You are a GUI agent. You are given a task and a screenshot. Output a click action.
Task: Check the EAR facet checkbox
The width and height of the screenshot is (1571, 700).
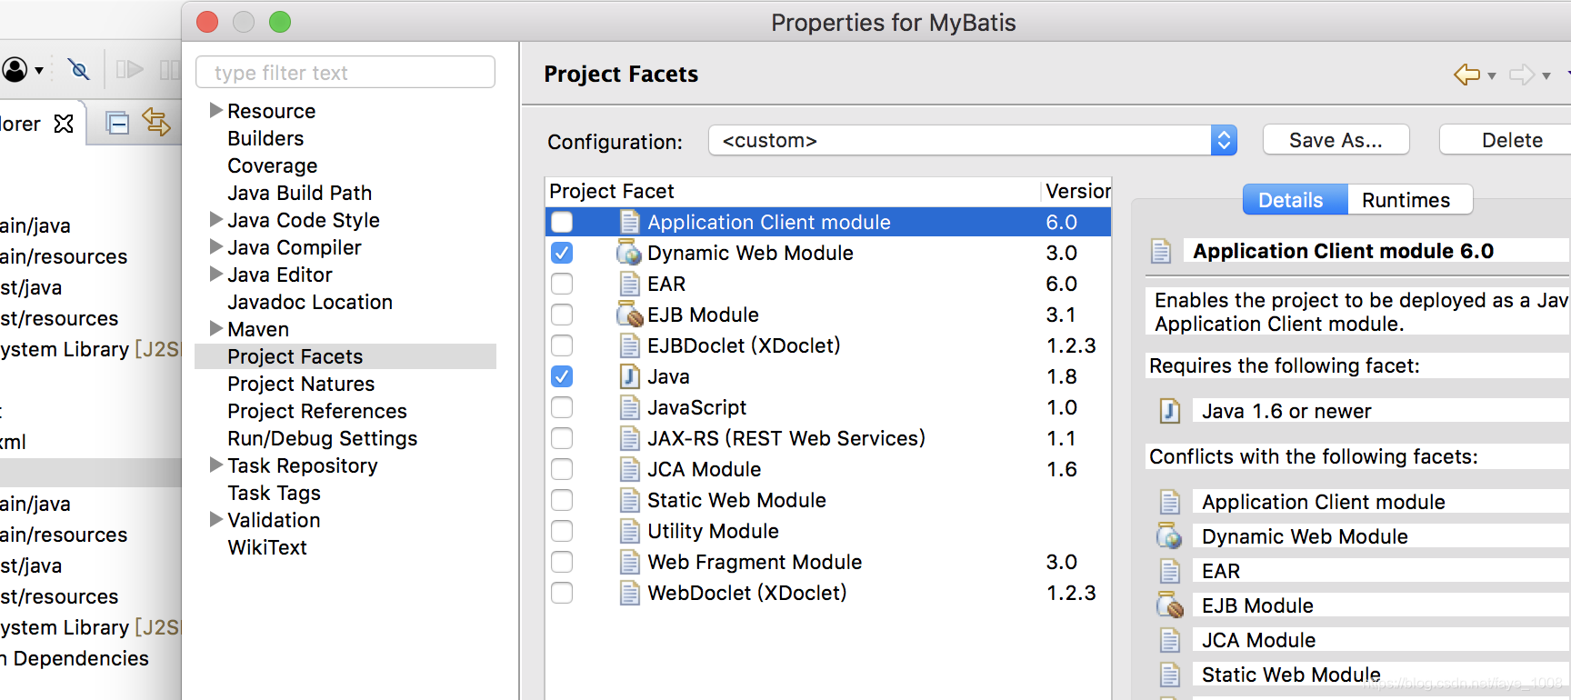click(562, 284)
